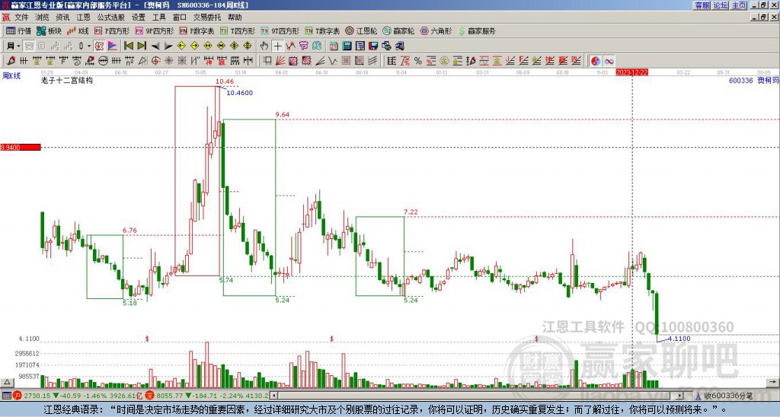Click the infinity loop icon

(x=609, y=61)
